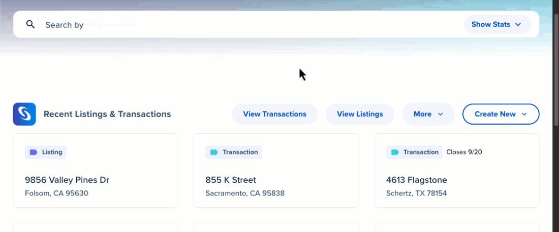Click Sacramento, CA 95838 address text
This screenshot has width=559, height=232.
[x=245, y=194]
